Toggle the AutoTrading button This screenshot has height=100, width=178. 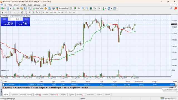pyautogui.click(x=62, y=8)
